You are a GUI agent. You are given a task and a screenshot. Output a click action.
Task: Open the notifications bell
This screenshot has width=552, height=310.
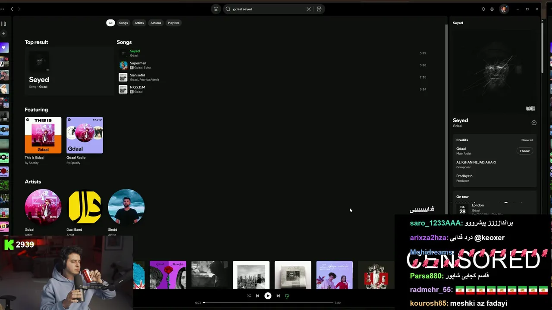483,9
